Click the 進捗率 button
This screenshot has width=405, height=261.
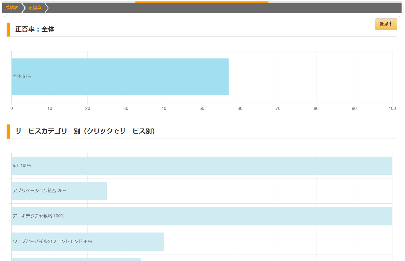[386, 24]
